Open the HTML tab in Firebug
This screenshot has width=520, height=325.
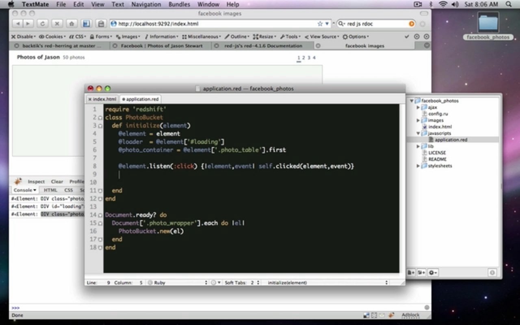point(50,190)
